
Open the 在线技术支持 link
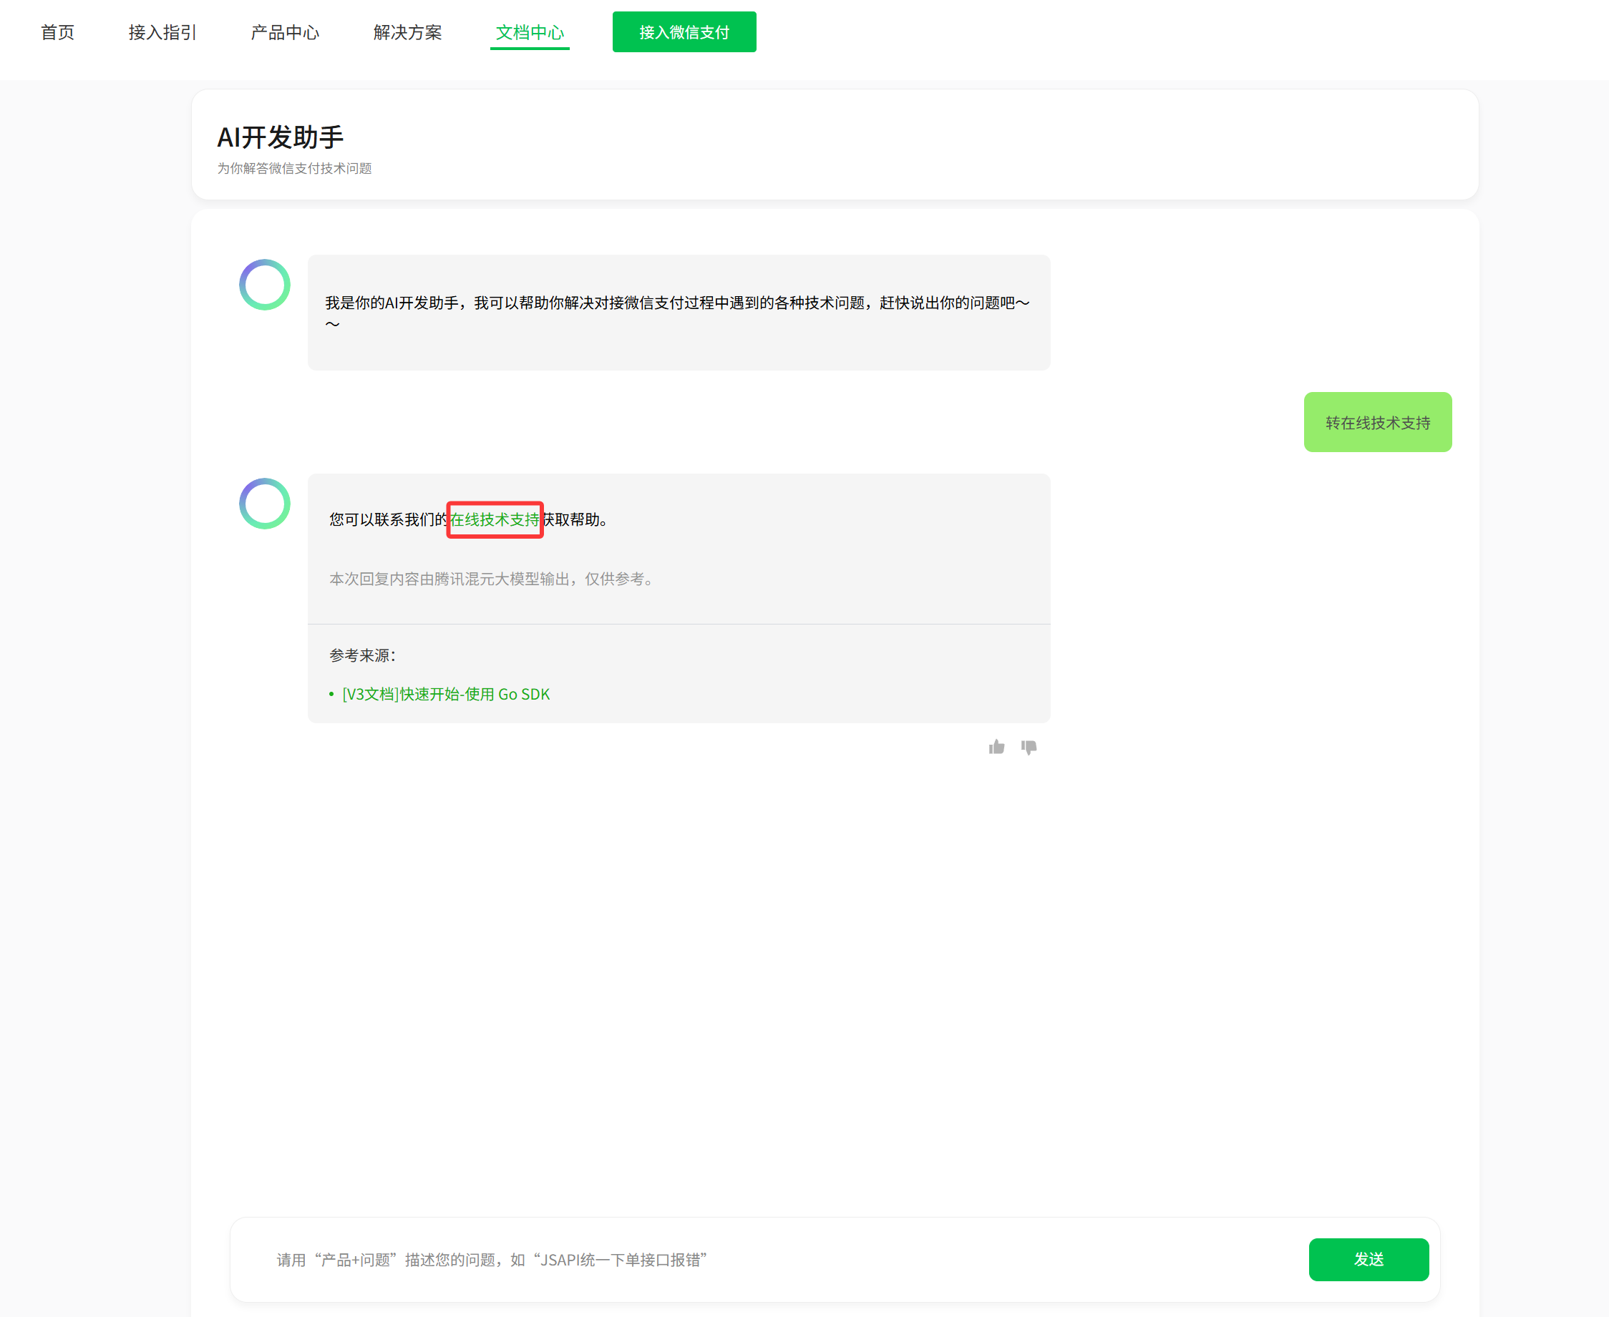(495, 519)
